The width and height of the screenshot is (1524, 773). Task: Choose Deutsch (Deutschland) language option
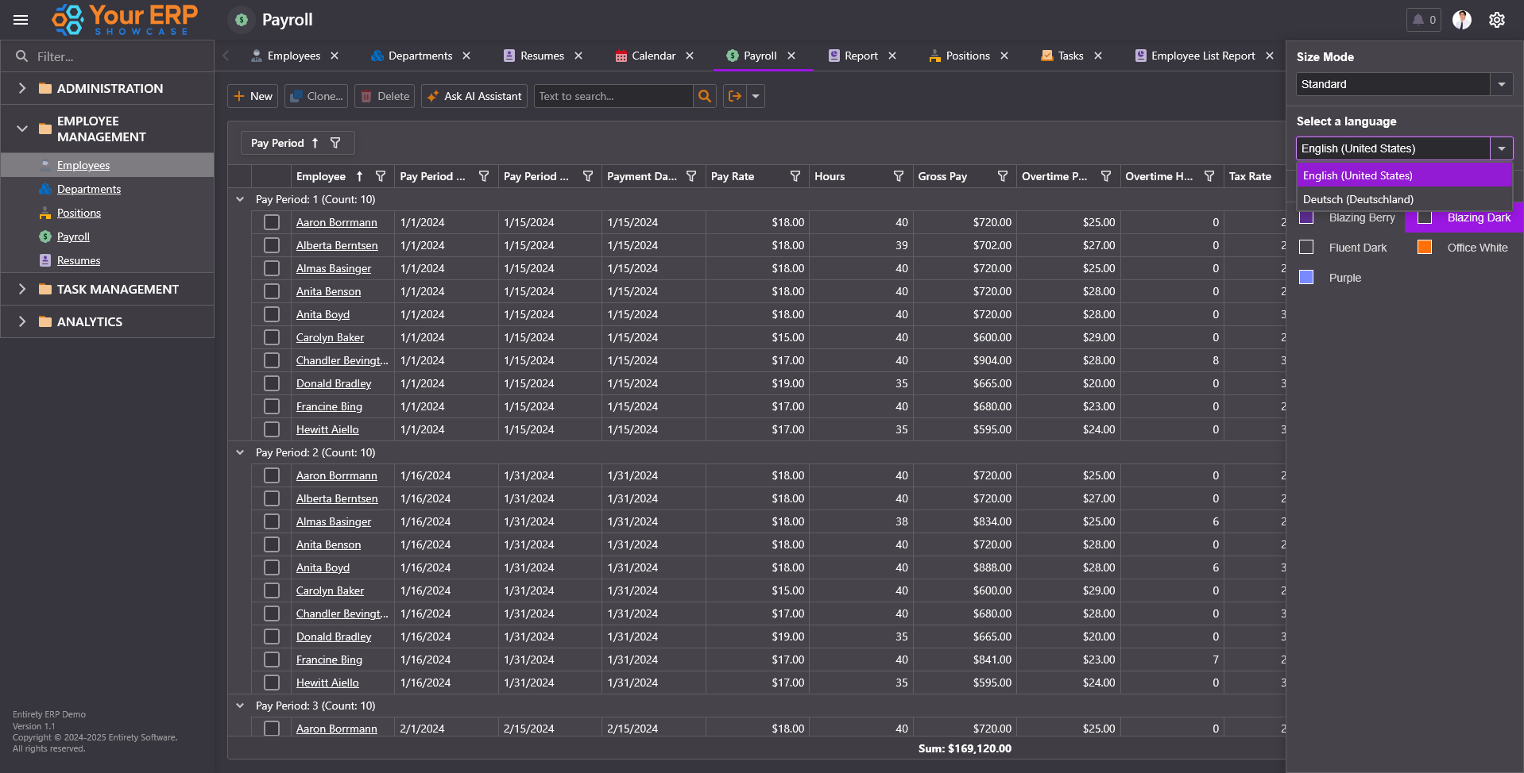(x=1358, y=199)
